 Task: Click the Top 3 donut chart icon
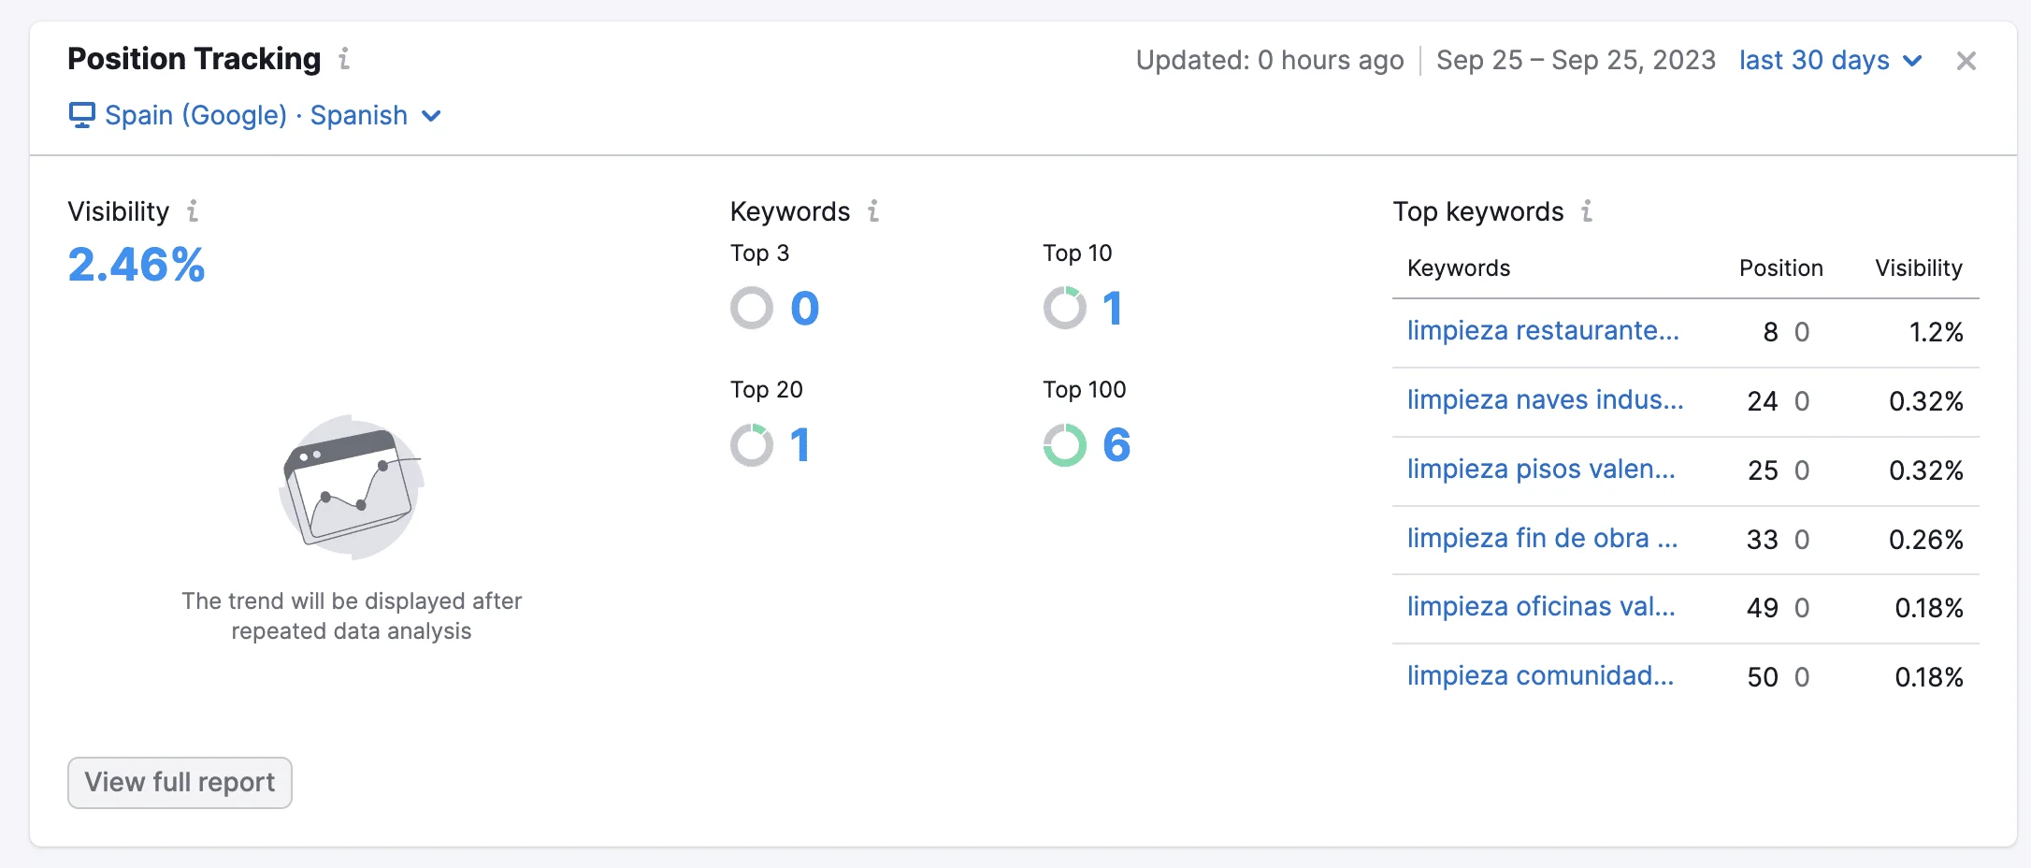752,308
